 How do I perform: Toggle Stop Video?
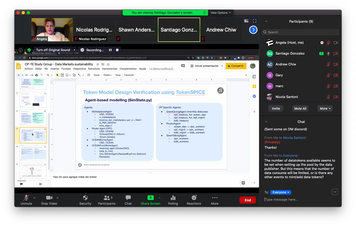(49, 200)
